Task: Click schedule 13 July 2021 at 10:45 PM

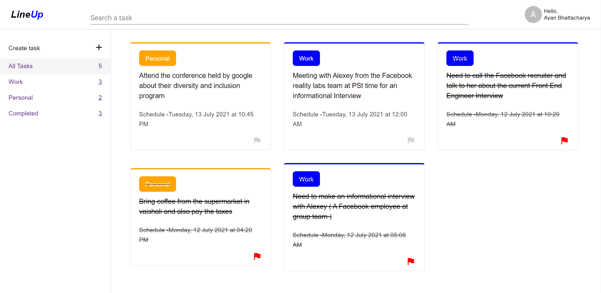Action: point(196,119)
